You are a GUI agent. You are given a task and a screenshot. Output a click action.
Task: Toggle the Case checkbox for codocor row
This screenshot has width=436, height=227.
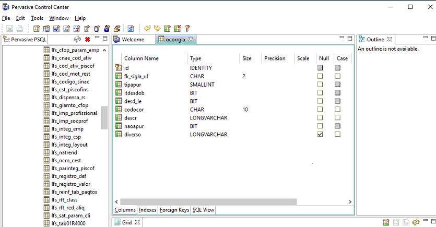(x=338, y=110)
